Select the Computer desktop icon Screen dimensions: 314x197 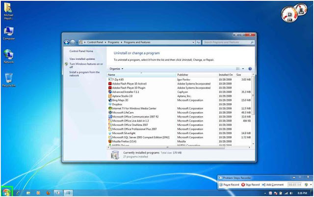[x=9, y=33]
